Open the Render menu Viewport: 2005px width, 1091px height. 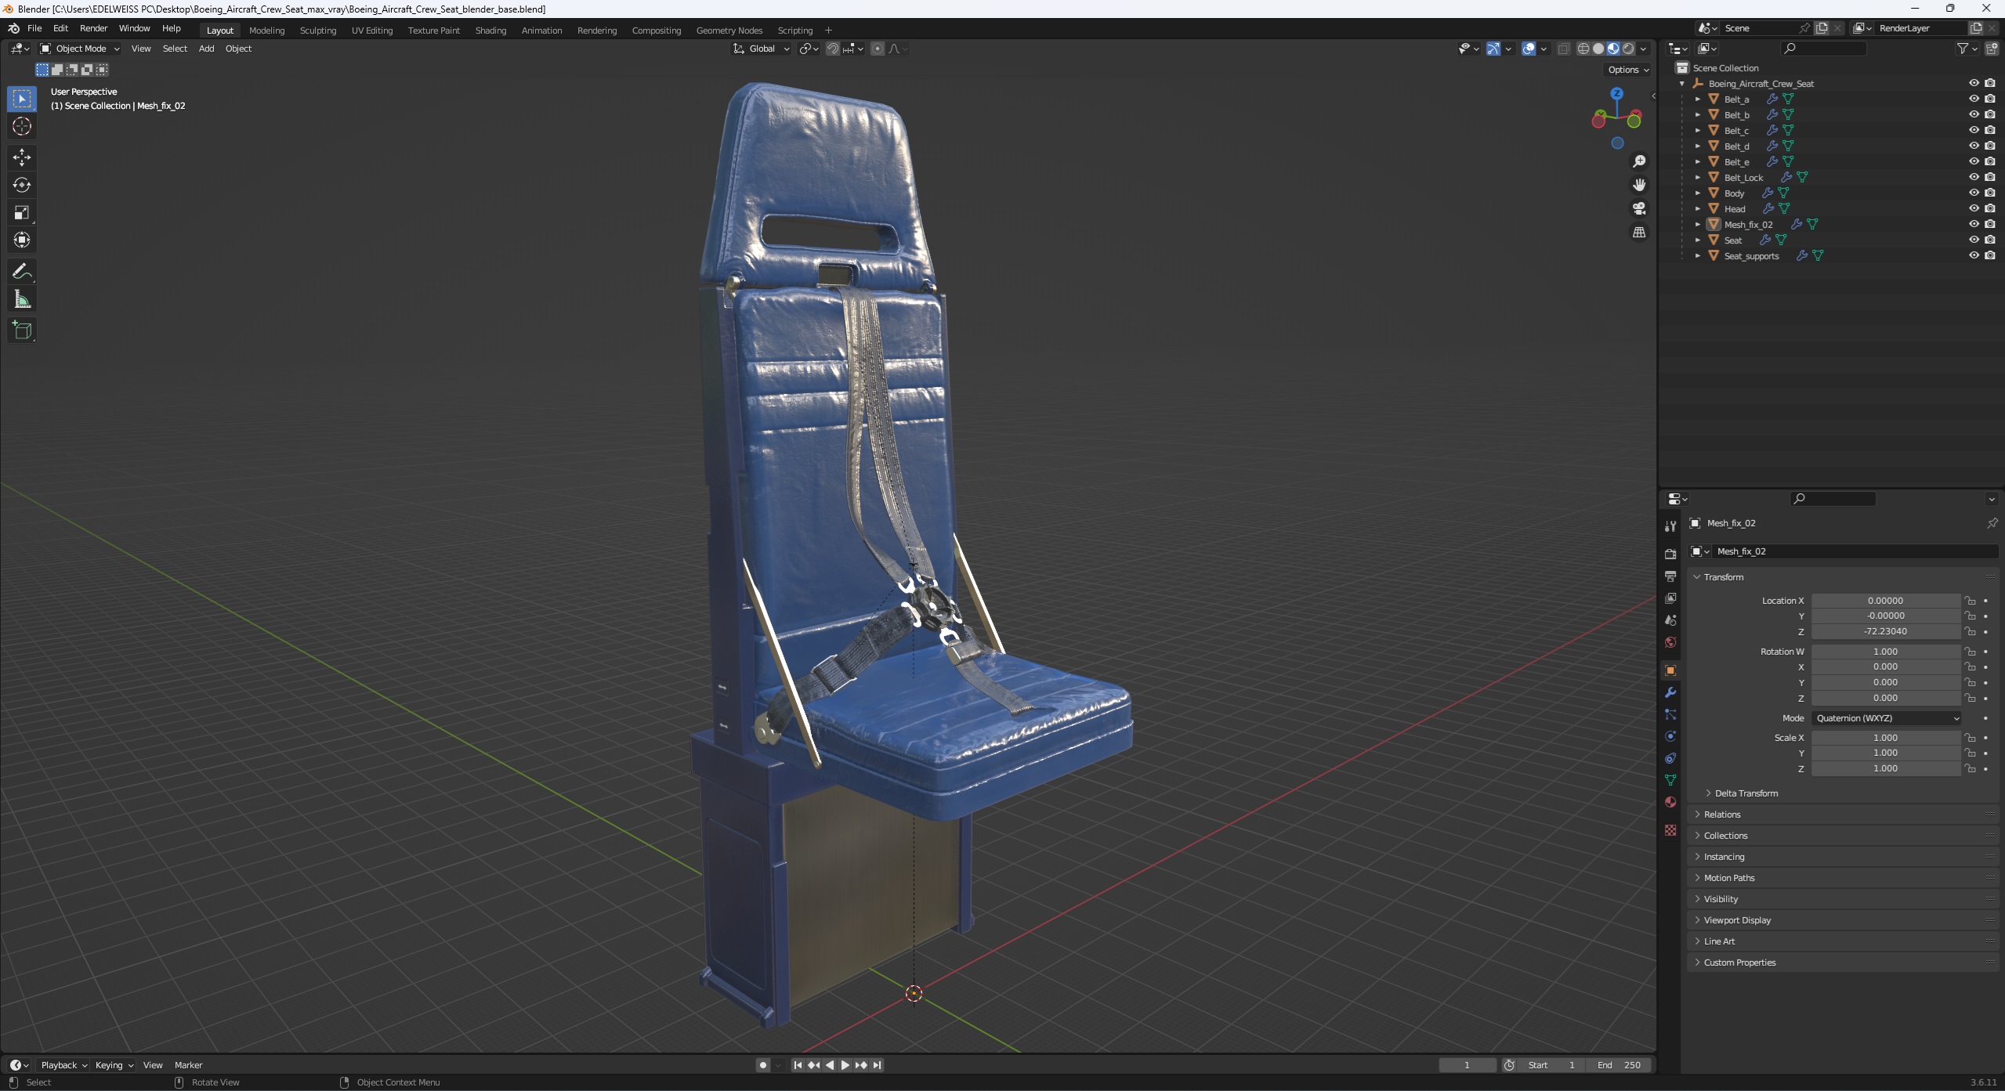(x=93, y=28)
